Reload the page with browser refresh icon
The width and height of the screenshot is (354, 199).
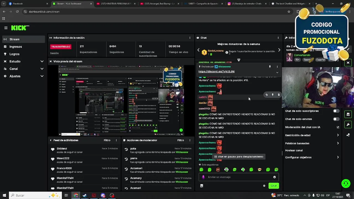coord(17,12)
